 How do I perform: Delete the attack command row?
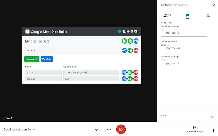pos(136,72)
